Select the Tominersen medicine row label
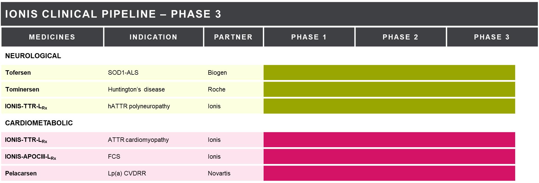The width and height of the screenshot is (539, 183). coord(22,90)
